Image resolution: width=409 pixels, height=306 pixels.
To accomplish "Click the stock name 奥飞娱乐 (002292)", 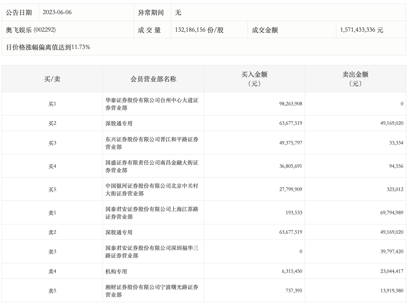I will (x=31, y=30).
